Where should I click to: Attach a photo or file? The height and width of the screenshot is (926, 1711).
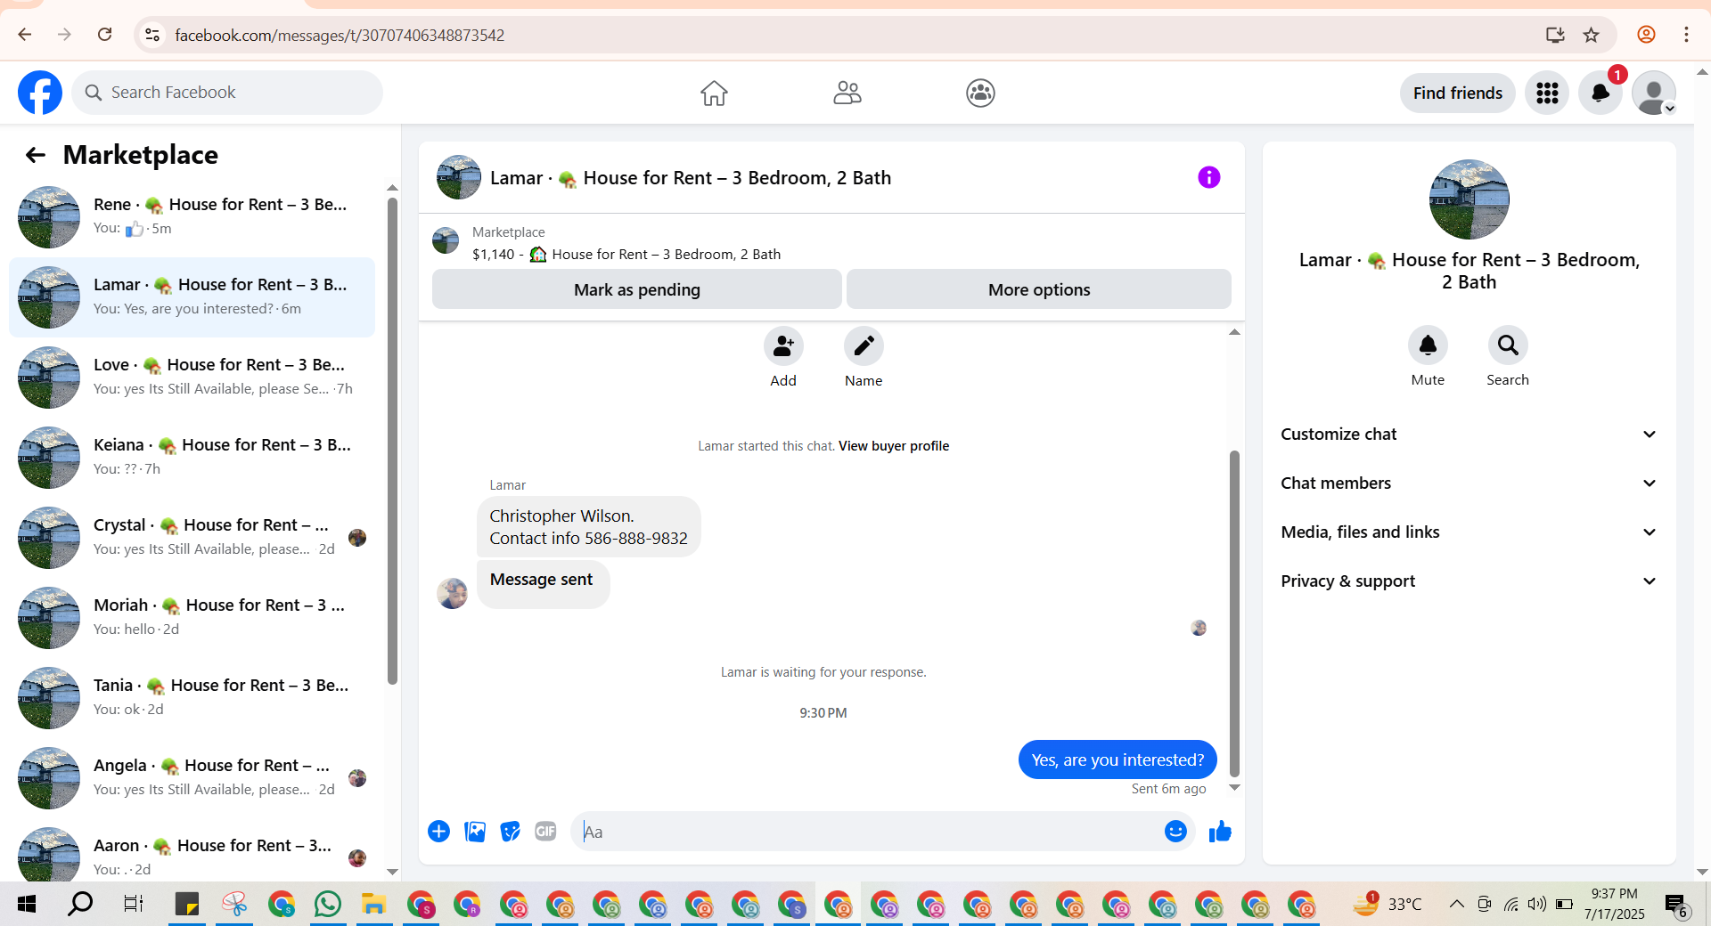pyautogui.click(x=475, y=832)
